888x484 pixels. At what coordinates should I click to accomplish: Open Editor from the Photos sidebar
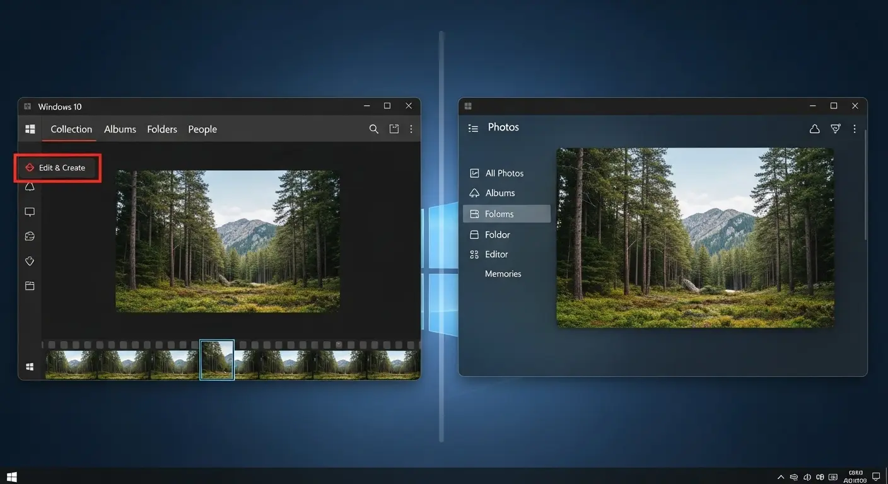pyautogui.click(x=496, y=254)
